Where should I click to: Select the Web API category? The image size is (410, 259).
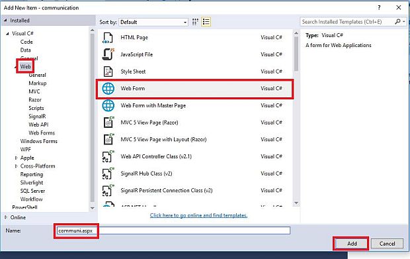coord(38,125)
